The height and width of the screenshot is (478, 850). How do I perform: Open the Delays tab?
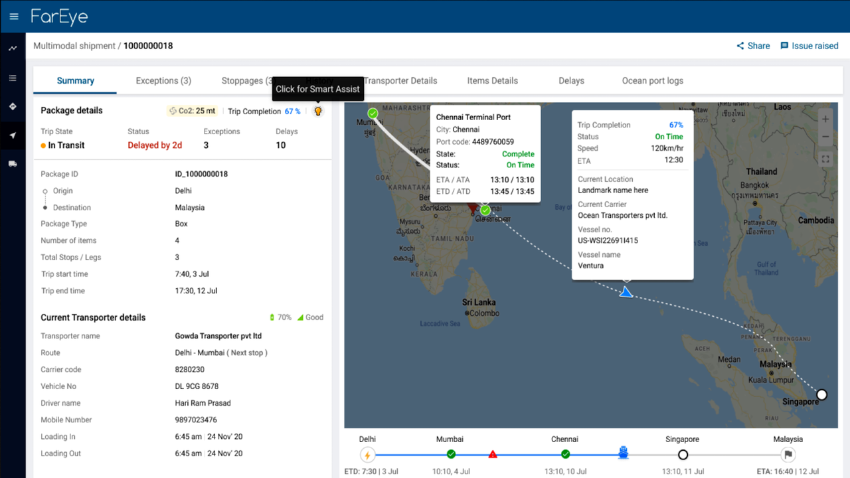571,80
